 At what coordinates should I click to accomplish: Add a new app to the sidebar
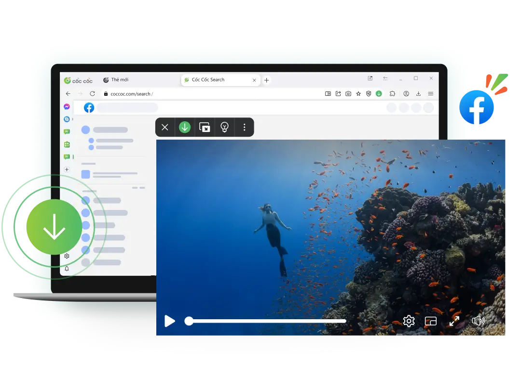click(x=67, y=169)
